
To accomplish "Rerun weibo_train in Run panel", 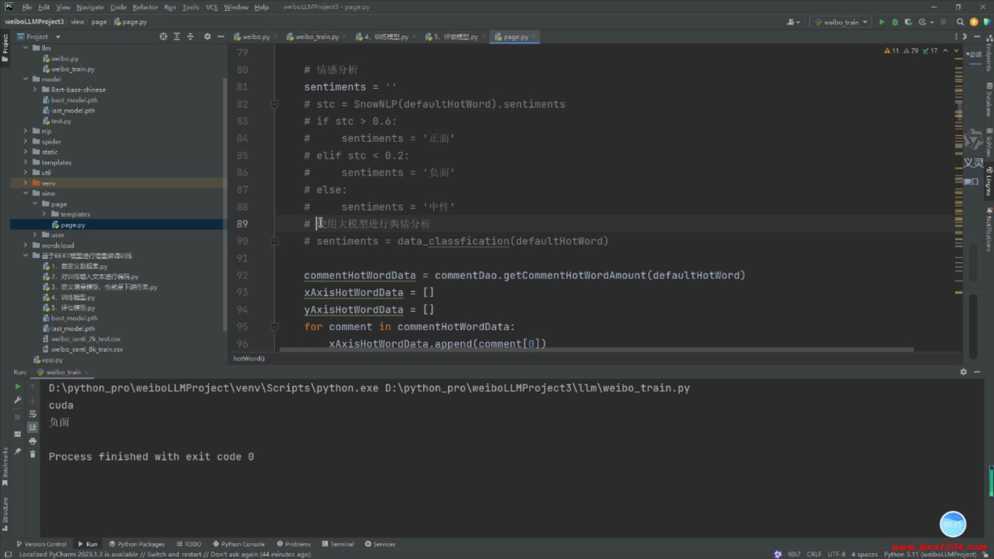I will pyautogui.click(x=18, y=386).
